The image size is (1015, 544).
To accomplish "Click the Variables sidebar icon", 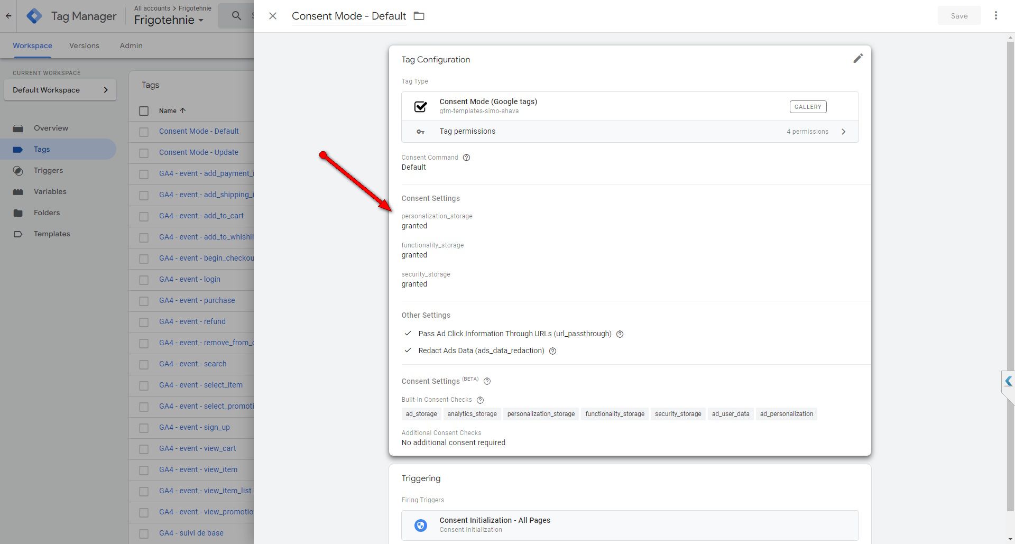I will pos(18,192).
